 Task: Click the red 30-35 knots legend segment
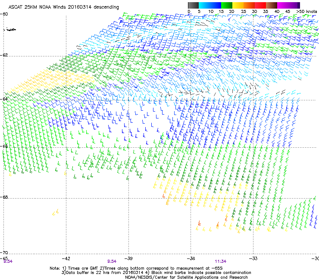point(260,5)
